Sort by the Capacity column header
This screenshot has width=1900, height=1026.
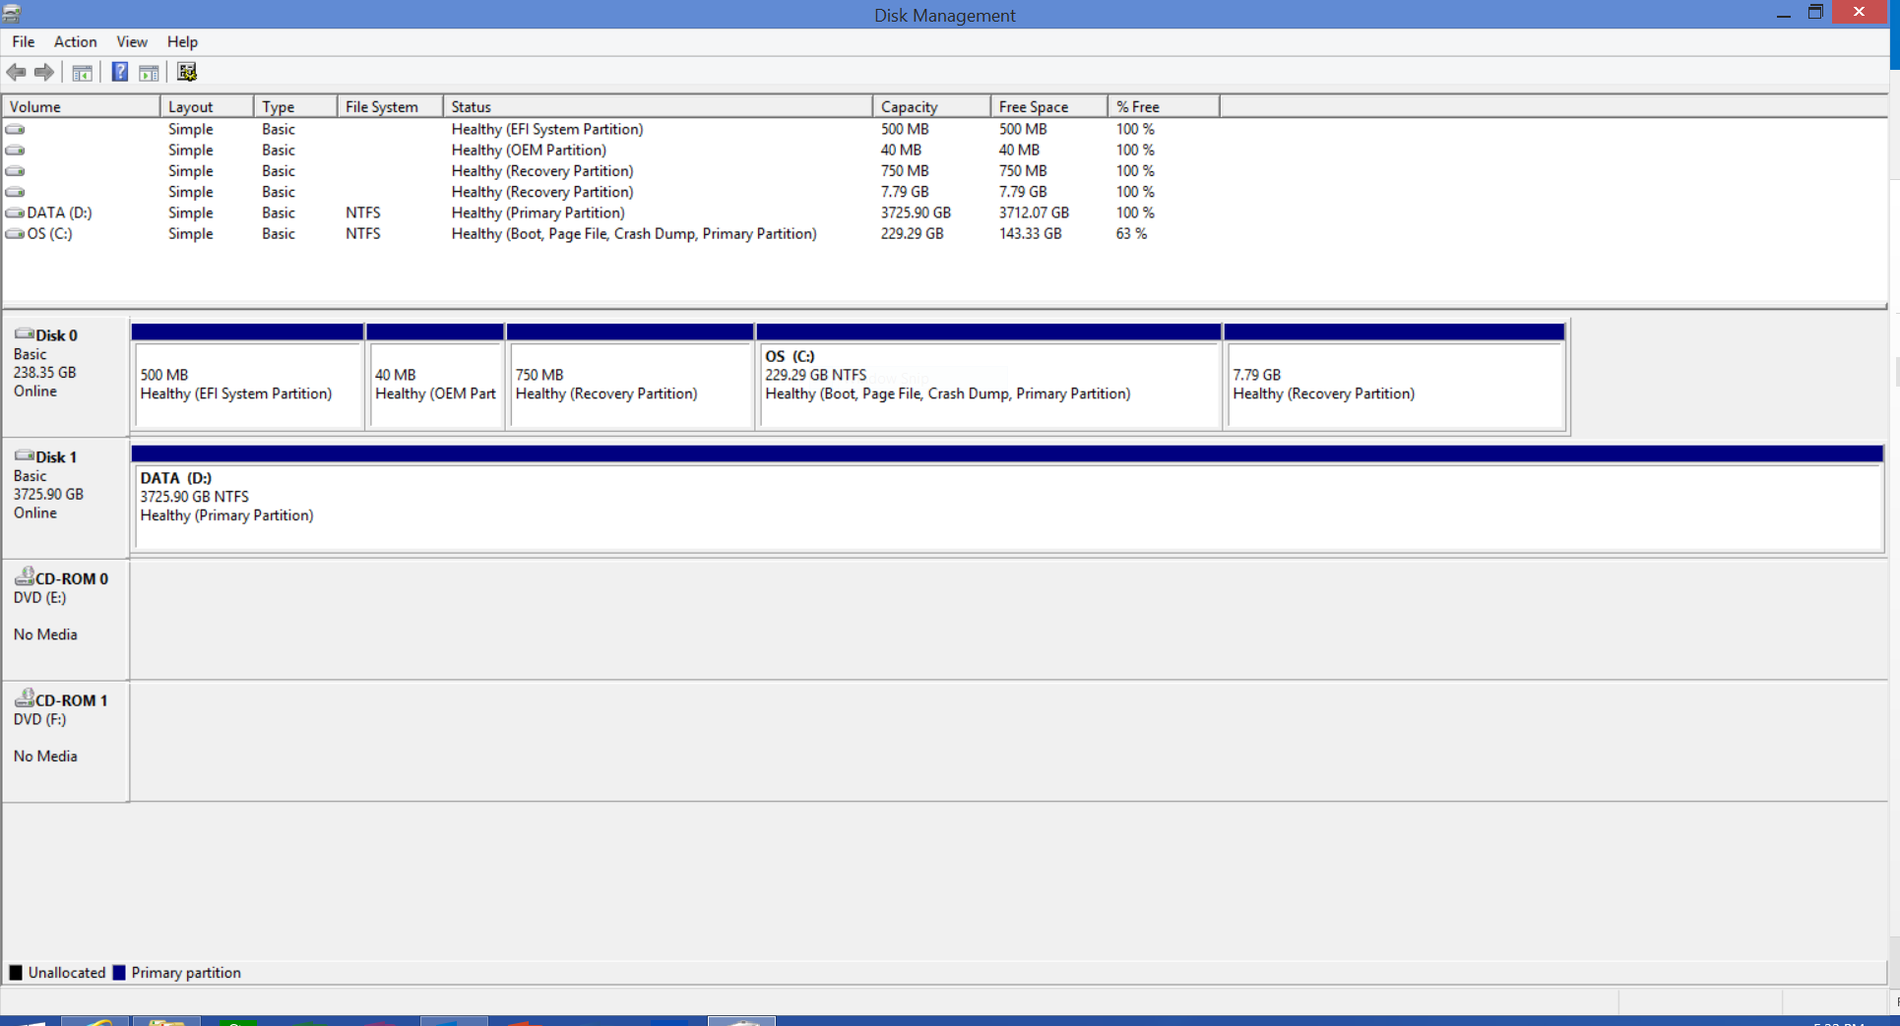932,106
